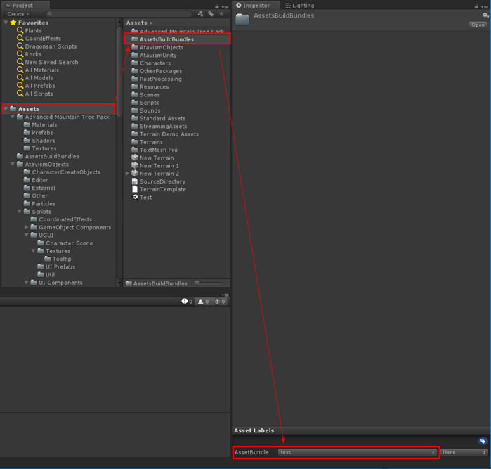
Task: Click the save search star icon
Action: 222,14
